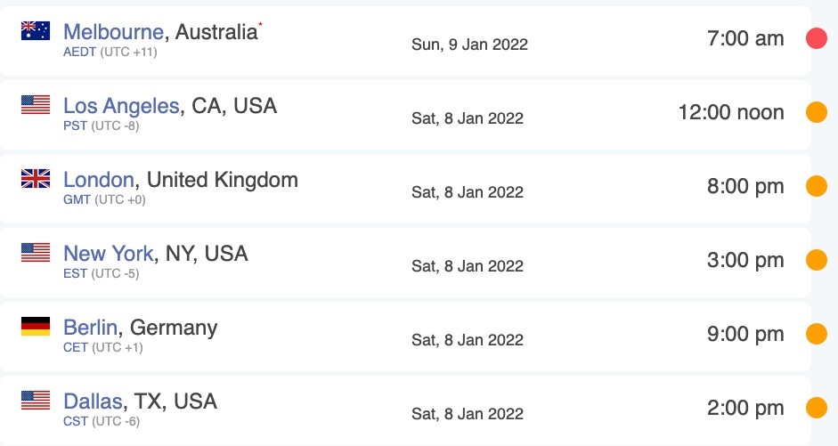The image size is (838, 446).
Task: Click the CET time zone abbreviation
Action: coord(76,347)
